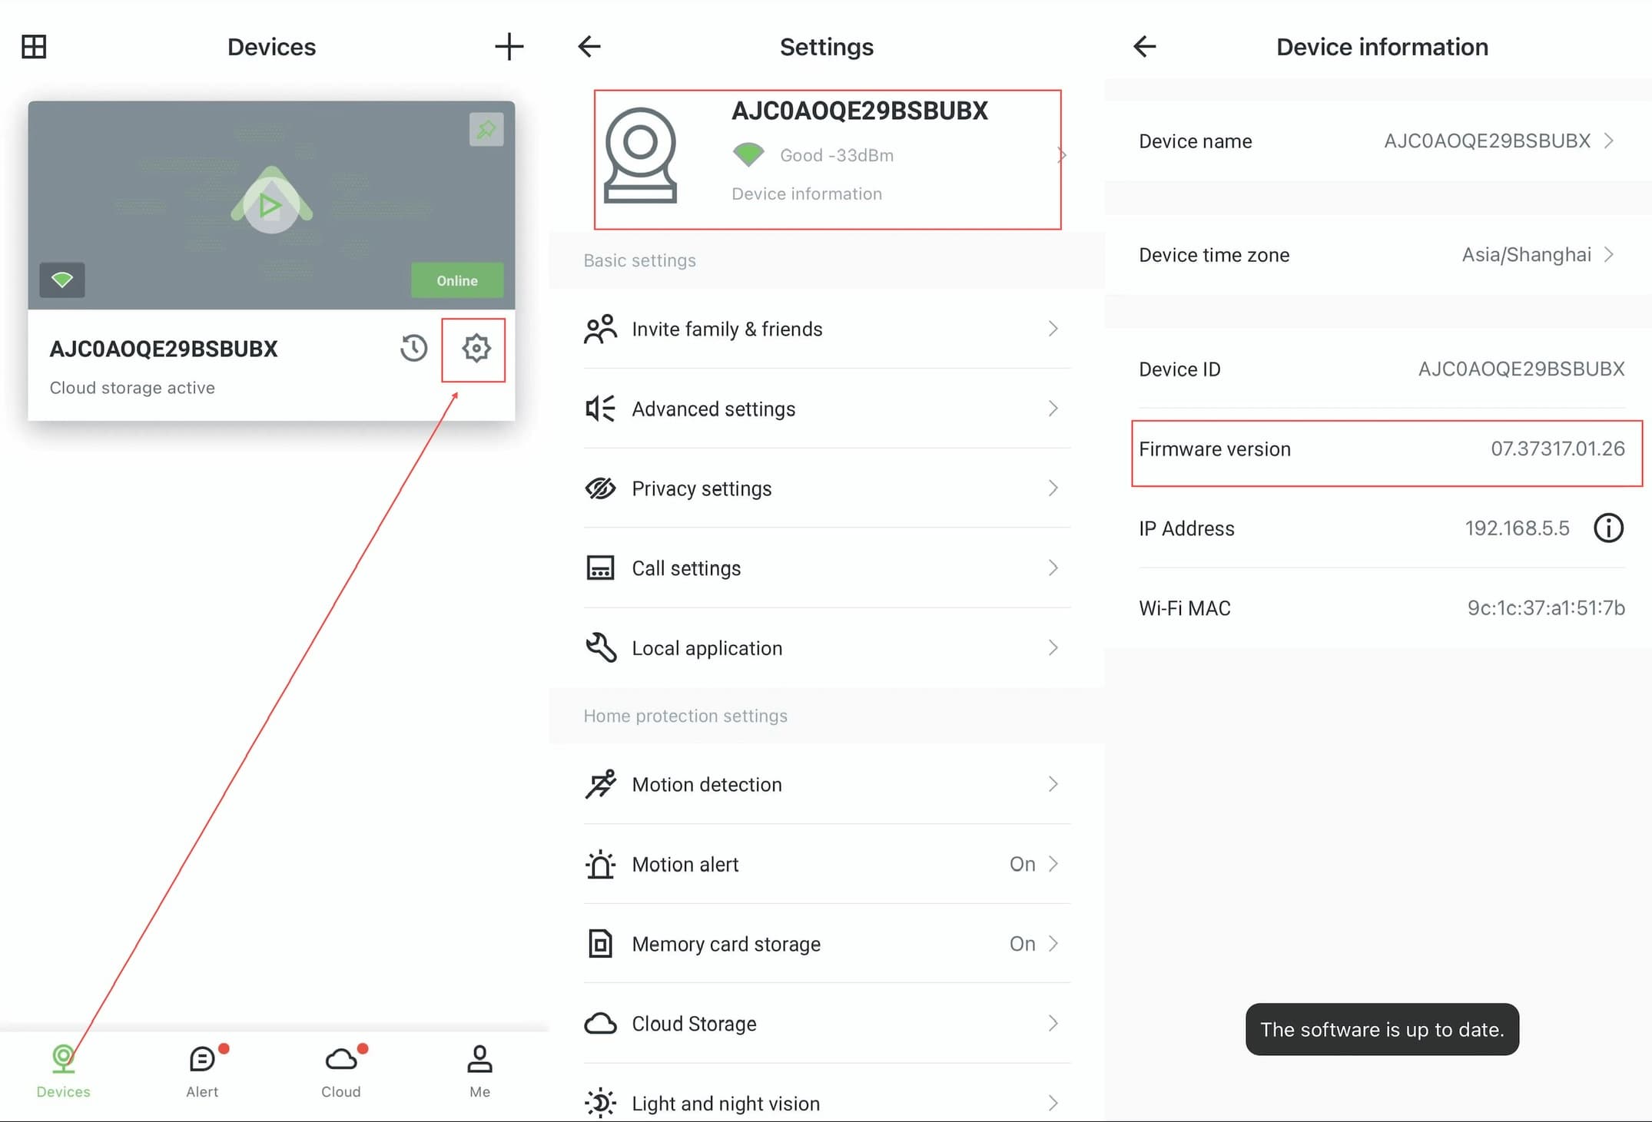Open Local application

[828, 648]
